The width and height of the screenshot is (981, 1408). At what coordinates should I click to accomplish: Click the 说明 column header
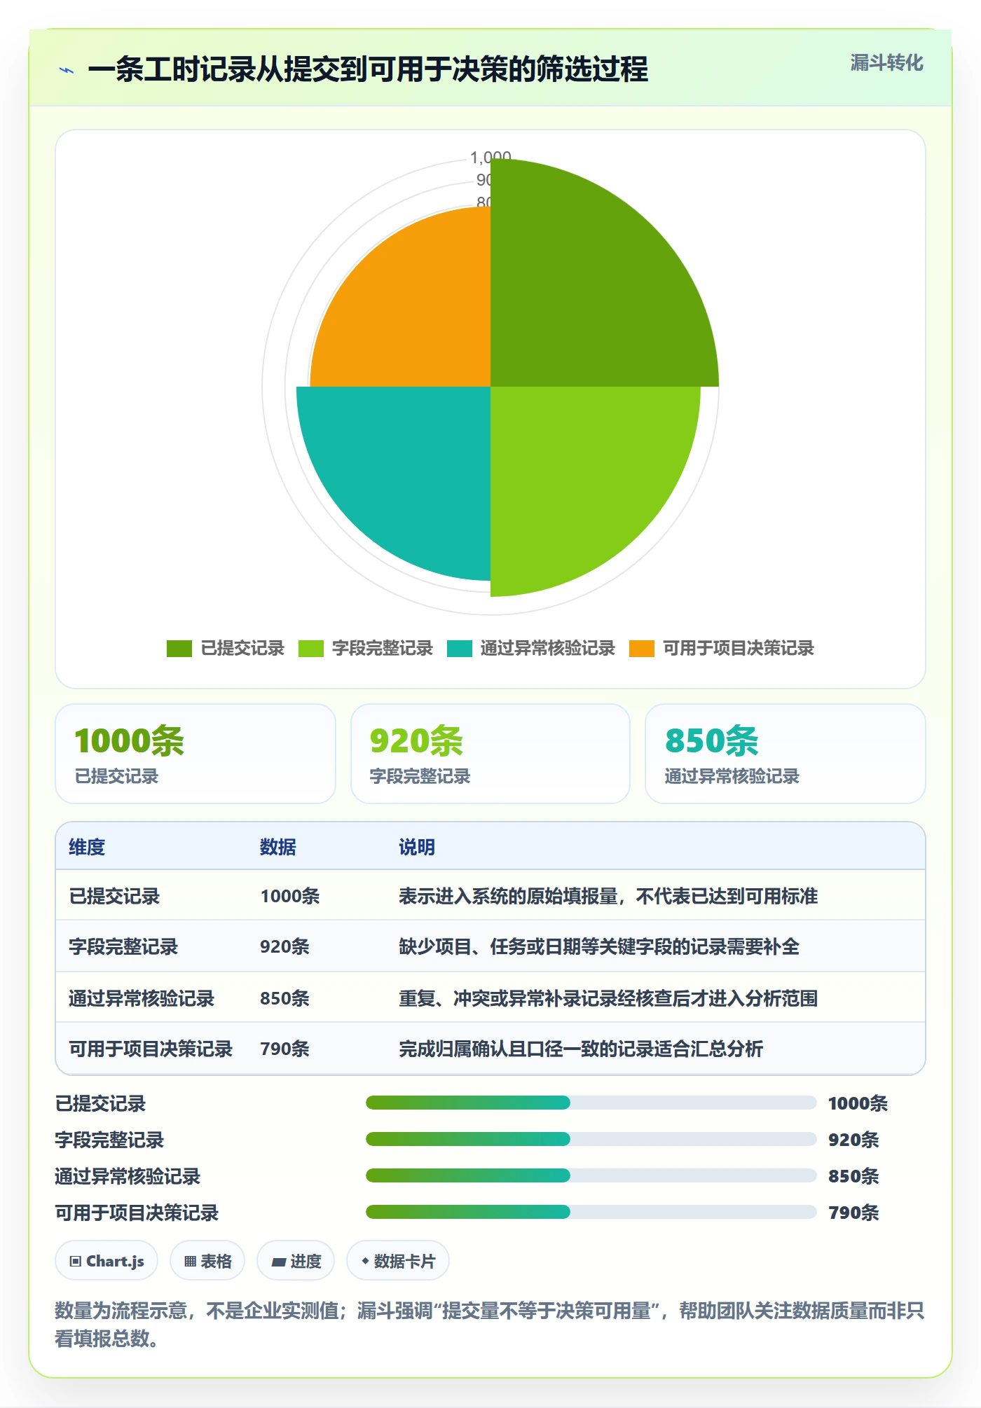pos(417,847)
